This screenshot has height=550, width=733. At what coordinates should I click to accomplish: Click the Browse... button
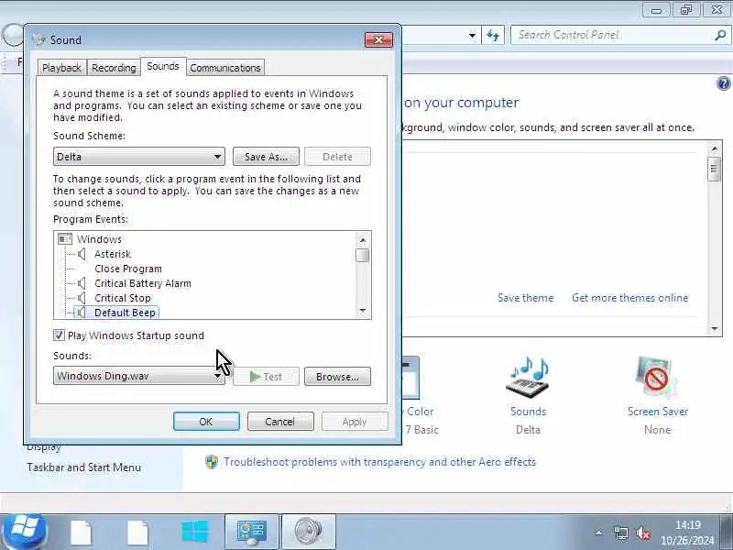[x=337, y=377]
